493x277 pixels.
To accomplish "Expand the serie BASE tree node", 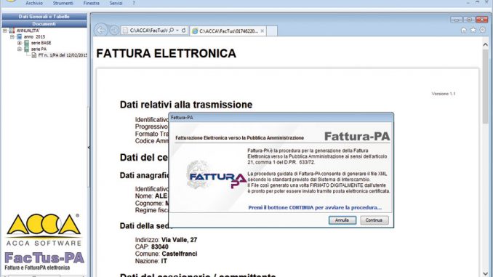I will (x=19, y=43).
